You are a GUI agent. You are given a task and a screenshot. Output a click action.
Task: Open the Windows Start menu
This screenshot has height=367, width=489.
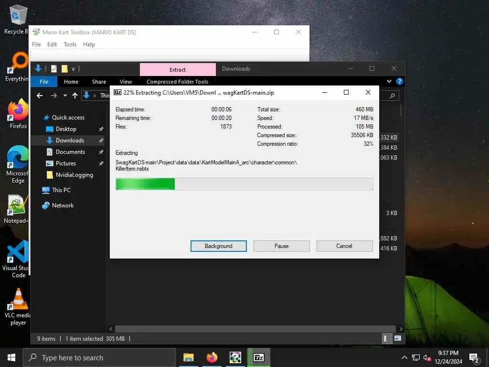[11, 357]
